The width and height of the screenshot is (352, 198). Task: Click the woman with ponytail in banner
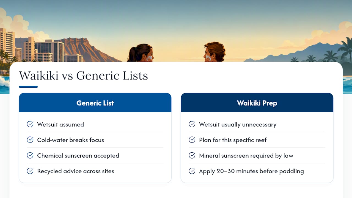140,53
